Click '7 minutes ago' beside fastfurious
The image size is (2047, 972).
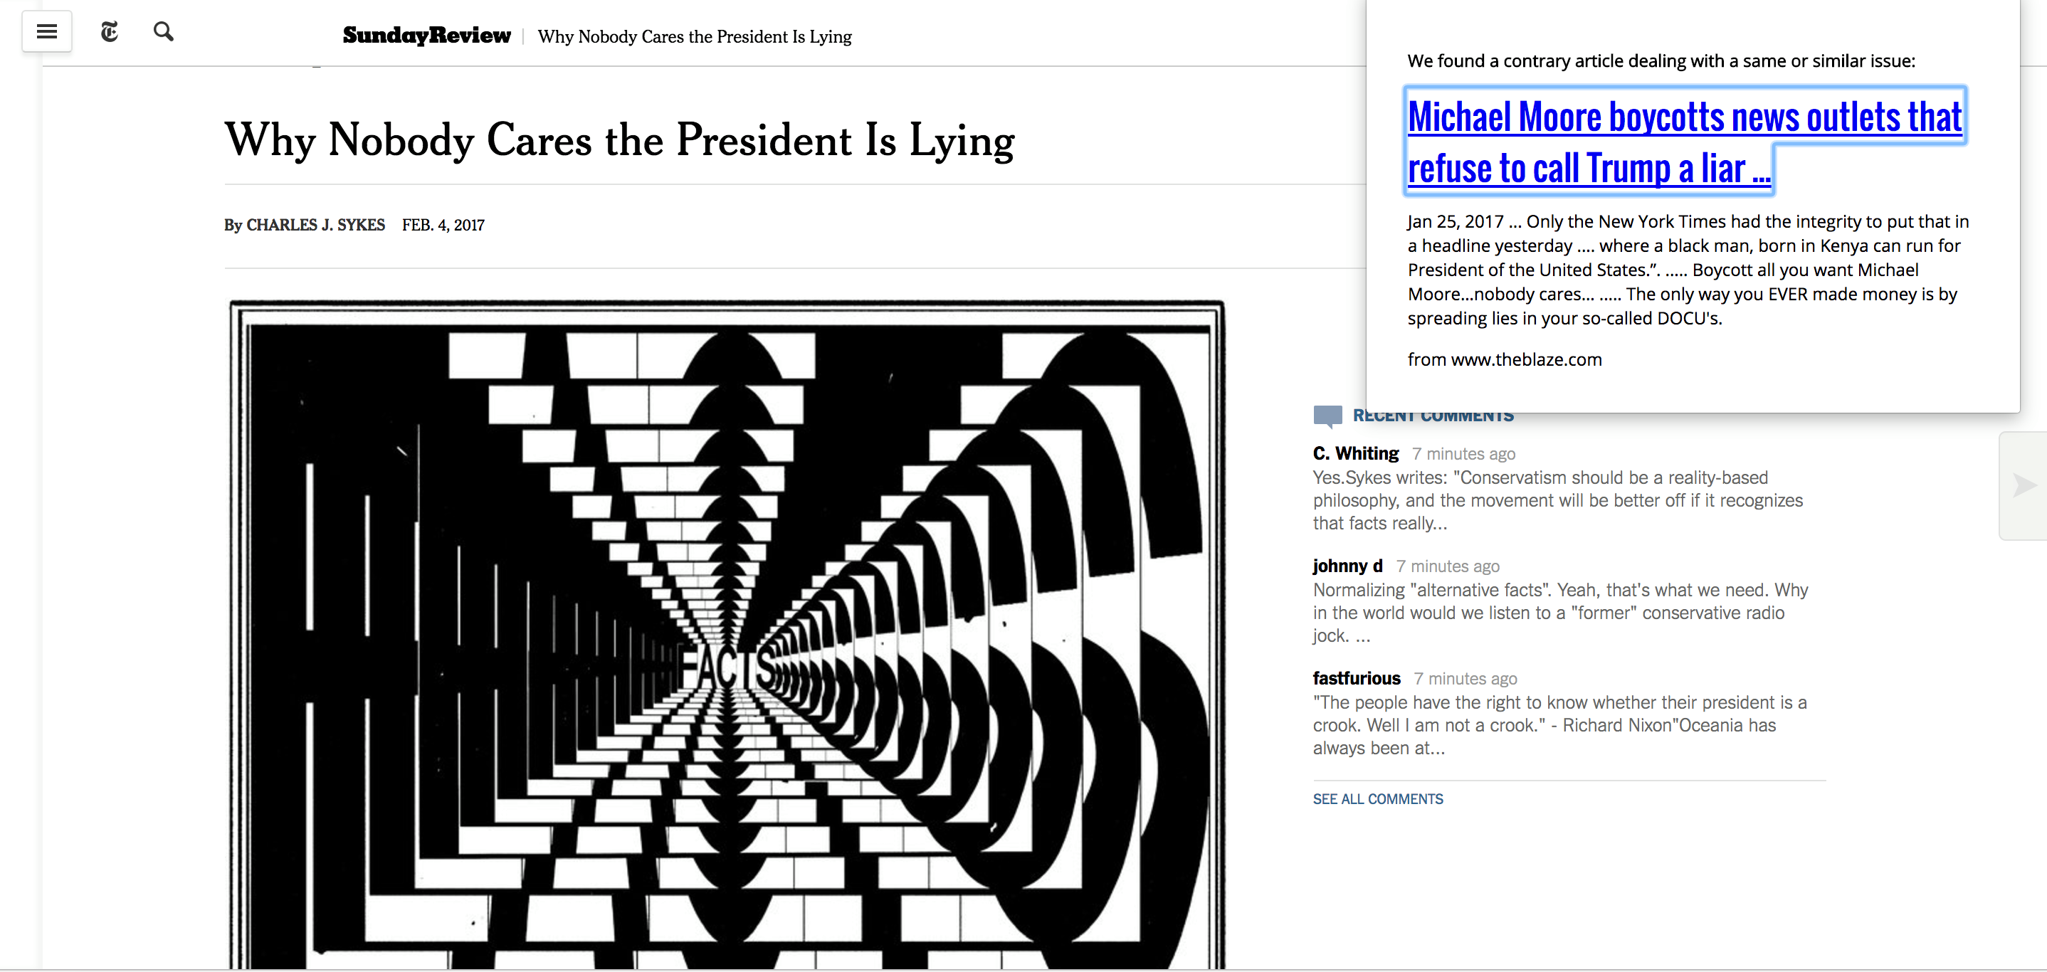click(x=1465, y=679)
